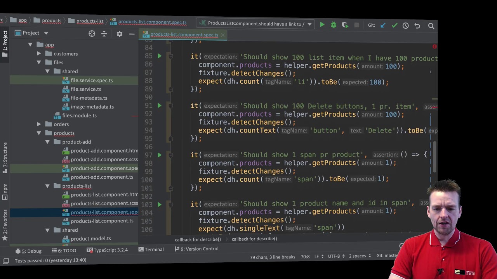
Task: Run test at line 97 gutter icon
Action: 159,155
